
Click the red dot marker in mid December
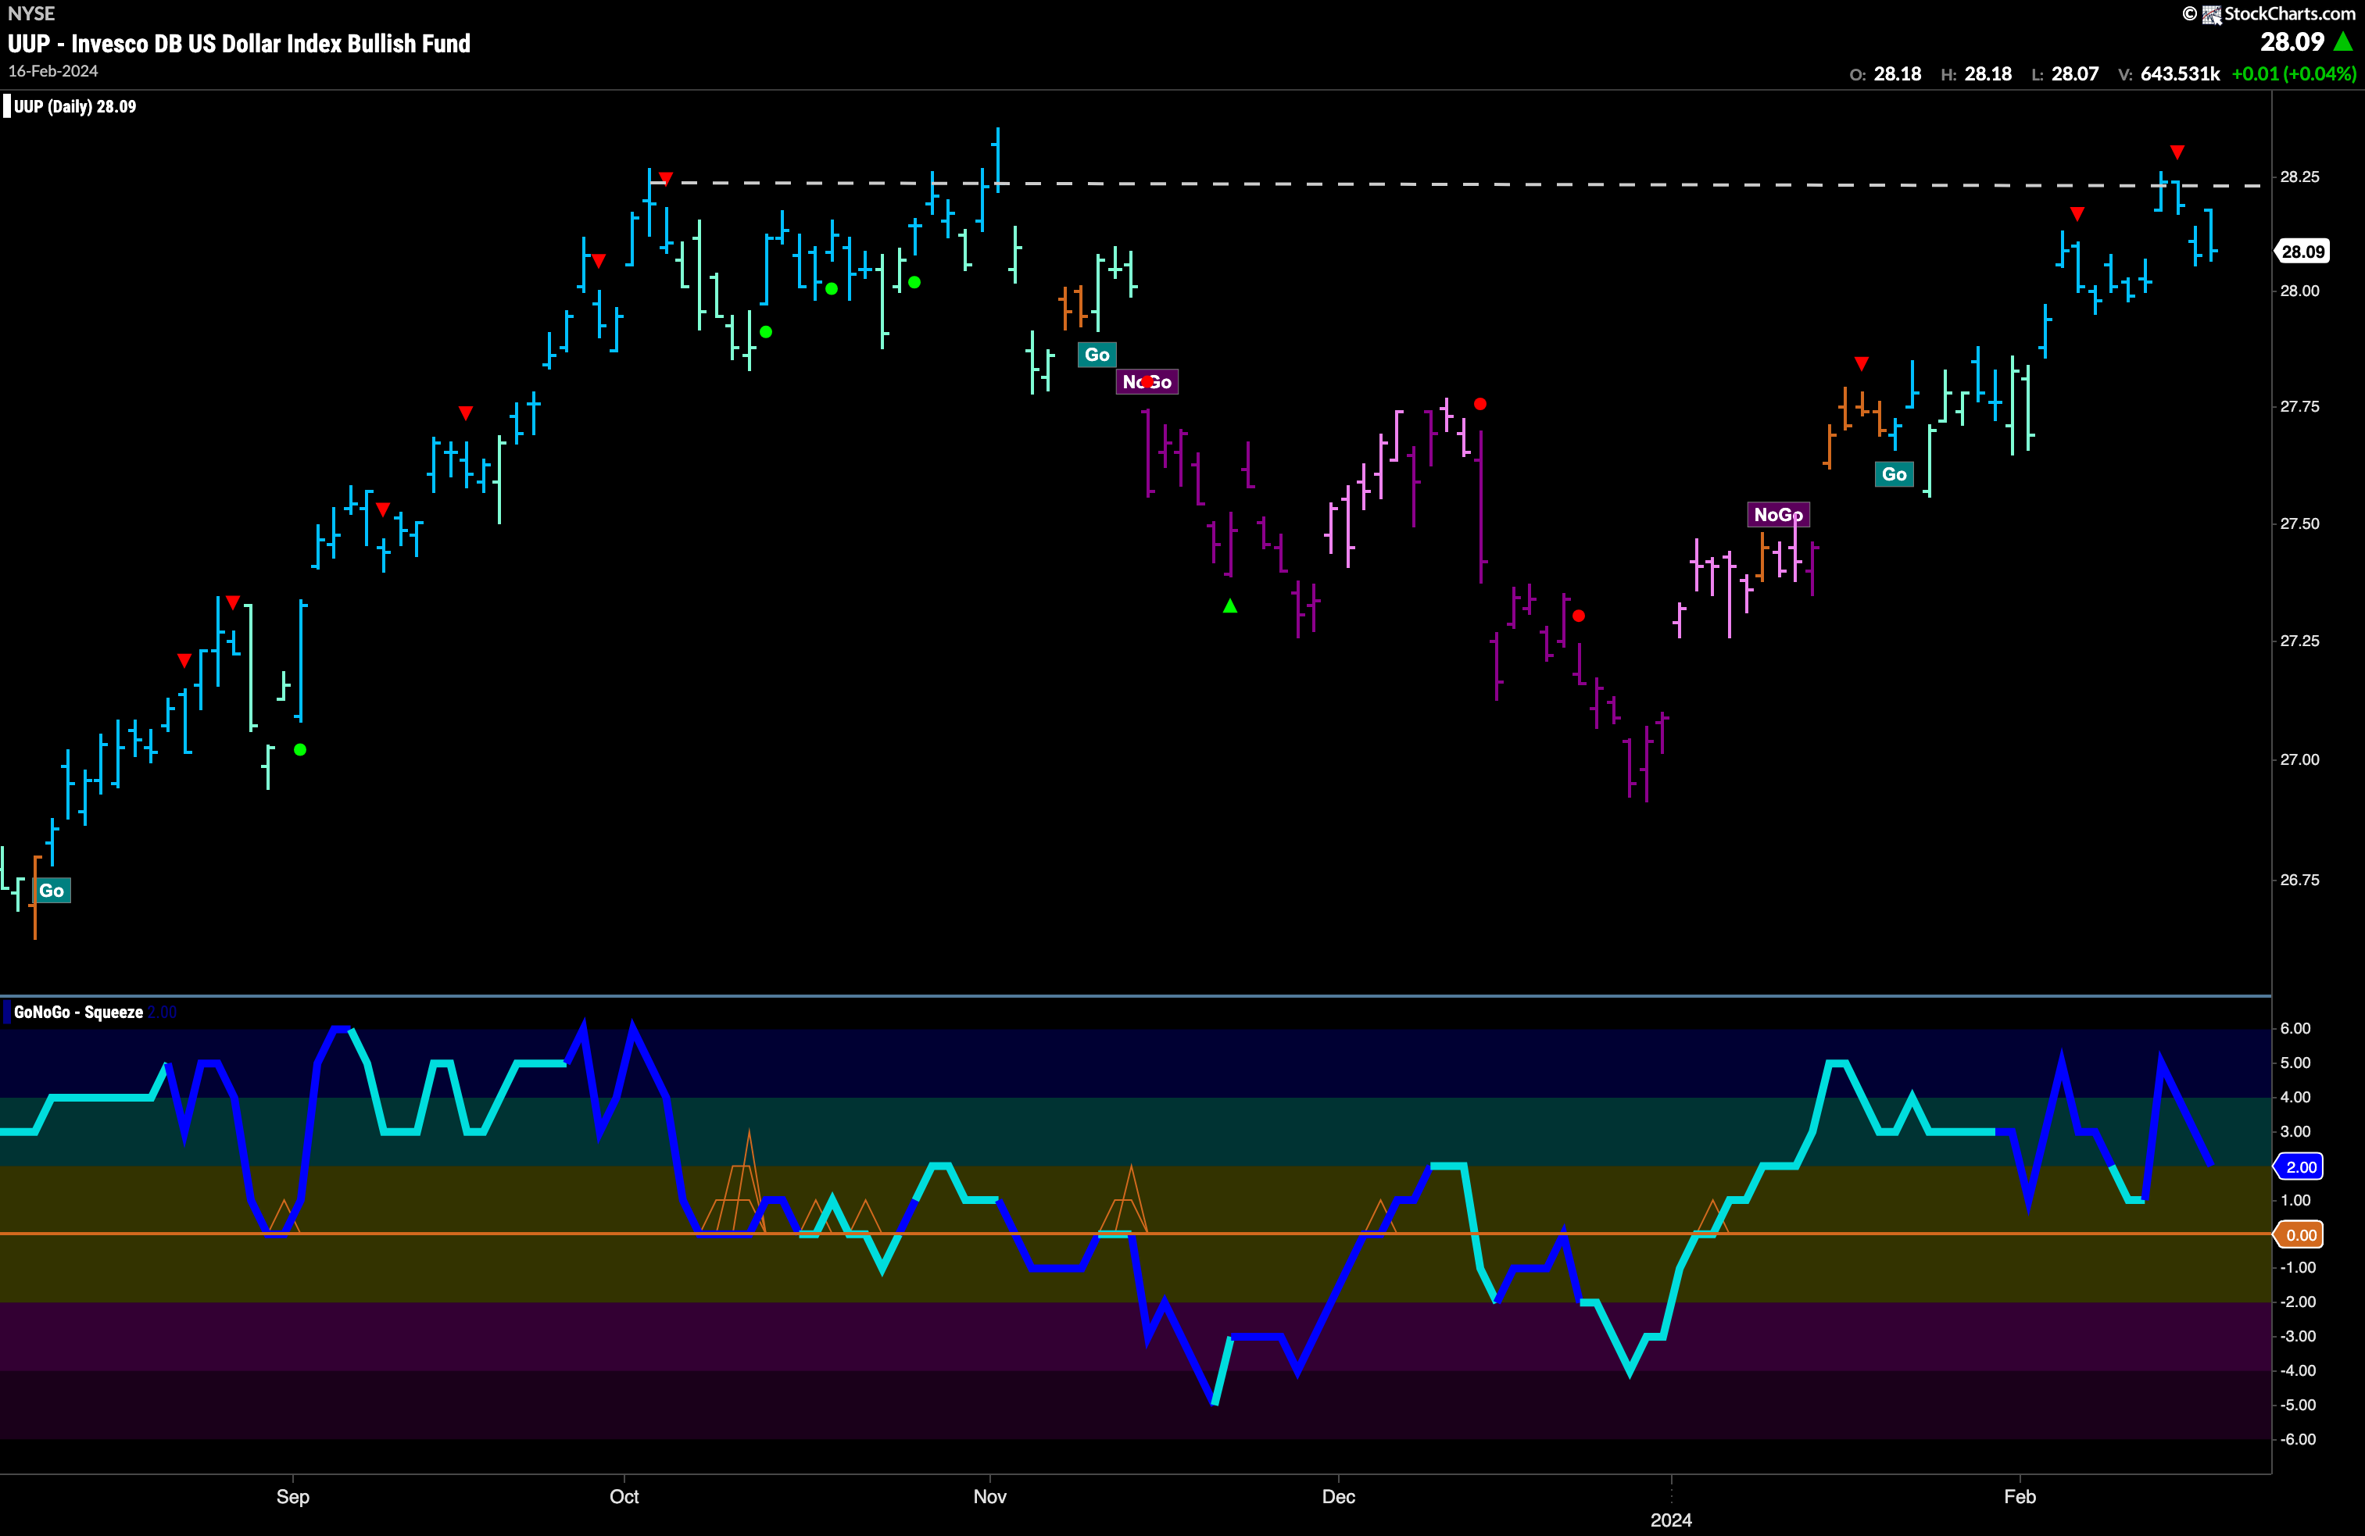pos(1480,405)
